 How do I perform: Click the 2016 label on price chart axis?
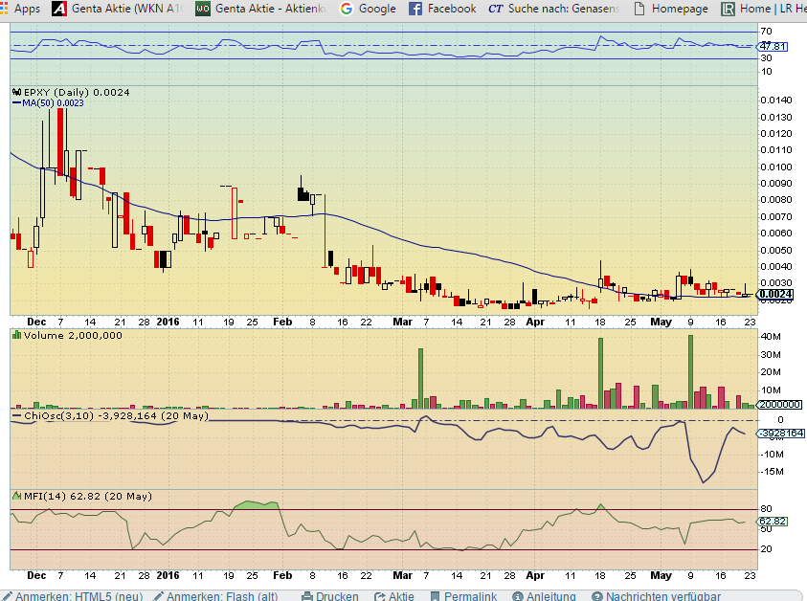coord(168,322)
